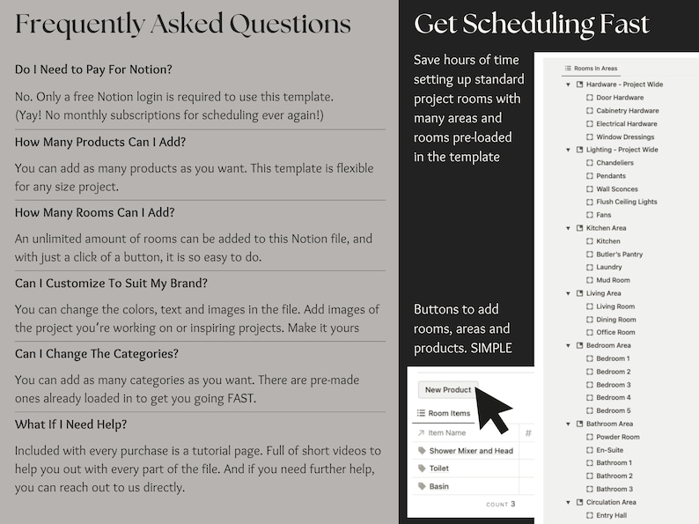Open the Bedroom 3 page

coord(608,385)
